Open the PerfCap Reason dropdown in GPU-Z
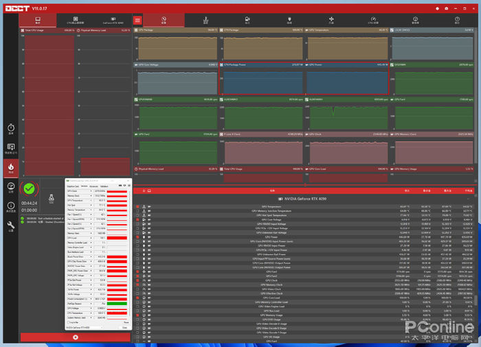Viewport: 481px width, 347px height. pyautogui.click(x=91, y=304)
